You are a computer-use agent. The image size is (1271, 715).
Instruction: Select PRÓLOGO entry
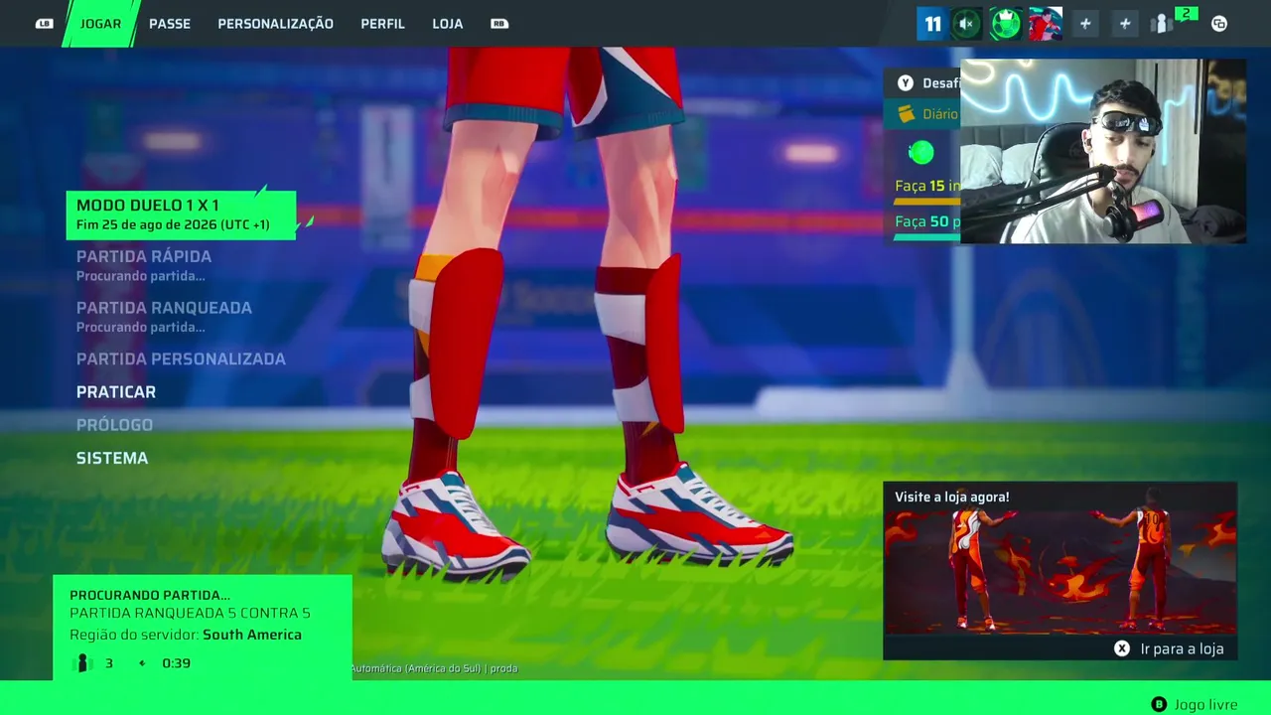point(114,424)
